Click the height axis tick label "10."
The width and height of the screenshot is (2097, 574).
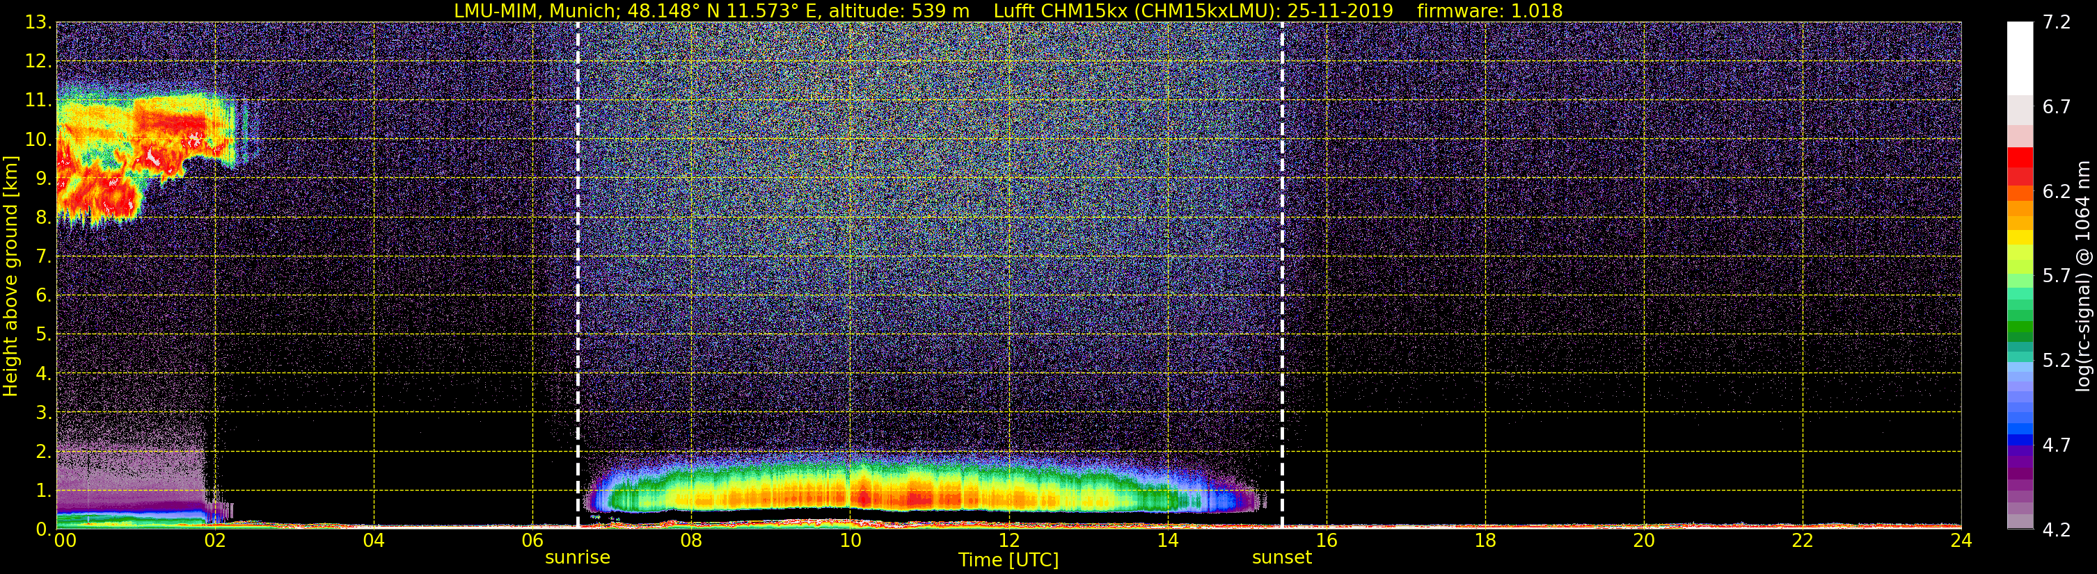click(38, 139)
